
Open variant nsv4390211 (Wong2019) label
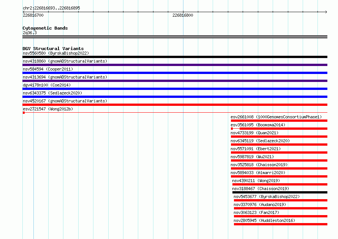(x=256, y=181)
